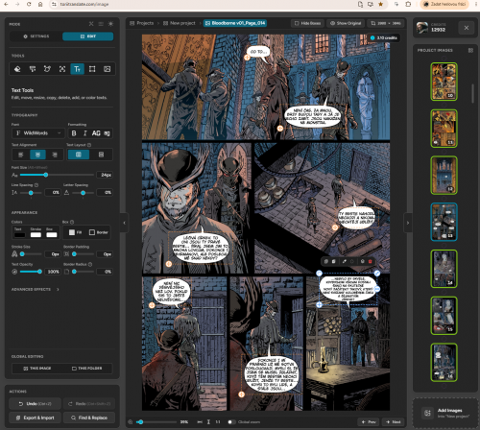Reload the browser page
480x430 pixels.
29,4
